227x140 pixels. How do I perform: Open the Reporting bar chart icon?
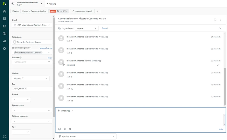click(5, 41)
